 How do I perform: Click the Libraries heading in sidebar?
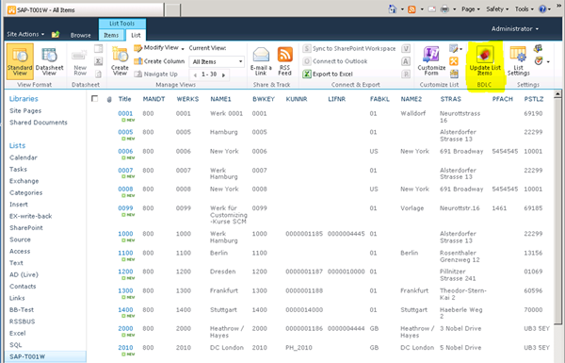tap(24, 98)
